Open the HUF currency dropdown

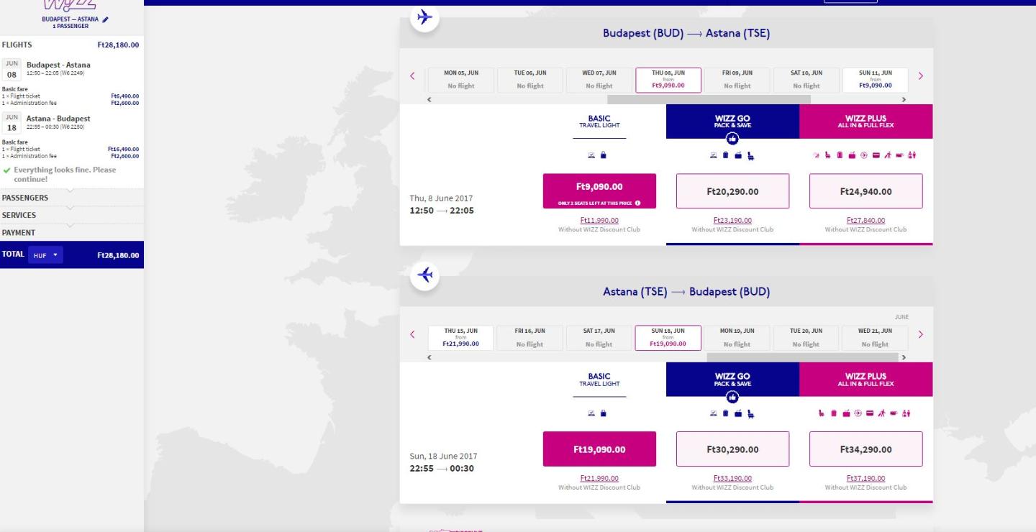tap(45, 255)
